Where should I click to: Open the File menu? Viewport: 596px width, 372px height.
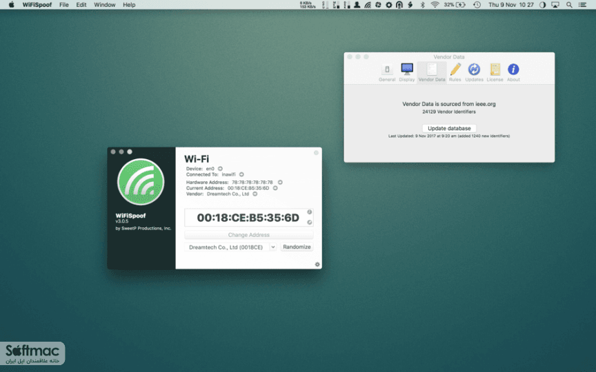click(x=64, y=5)
